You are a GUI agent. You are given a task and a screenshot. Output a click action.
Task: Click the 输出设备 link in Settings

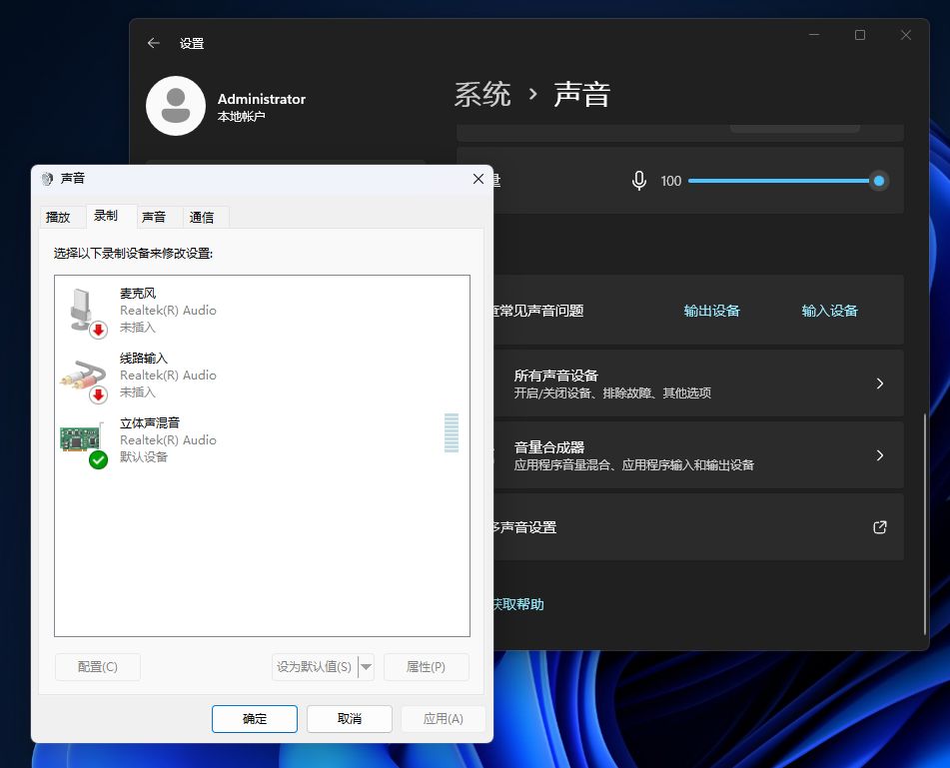point(712,311)
